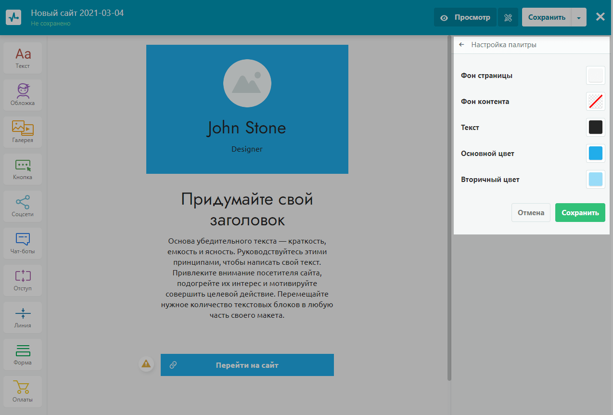Select the Форма block icon

[x=23, y=354]
